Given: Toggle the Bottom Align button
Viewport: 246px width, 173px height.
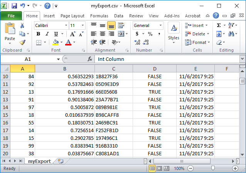Looking at the screenshot, I should pos(111,25).
